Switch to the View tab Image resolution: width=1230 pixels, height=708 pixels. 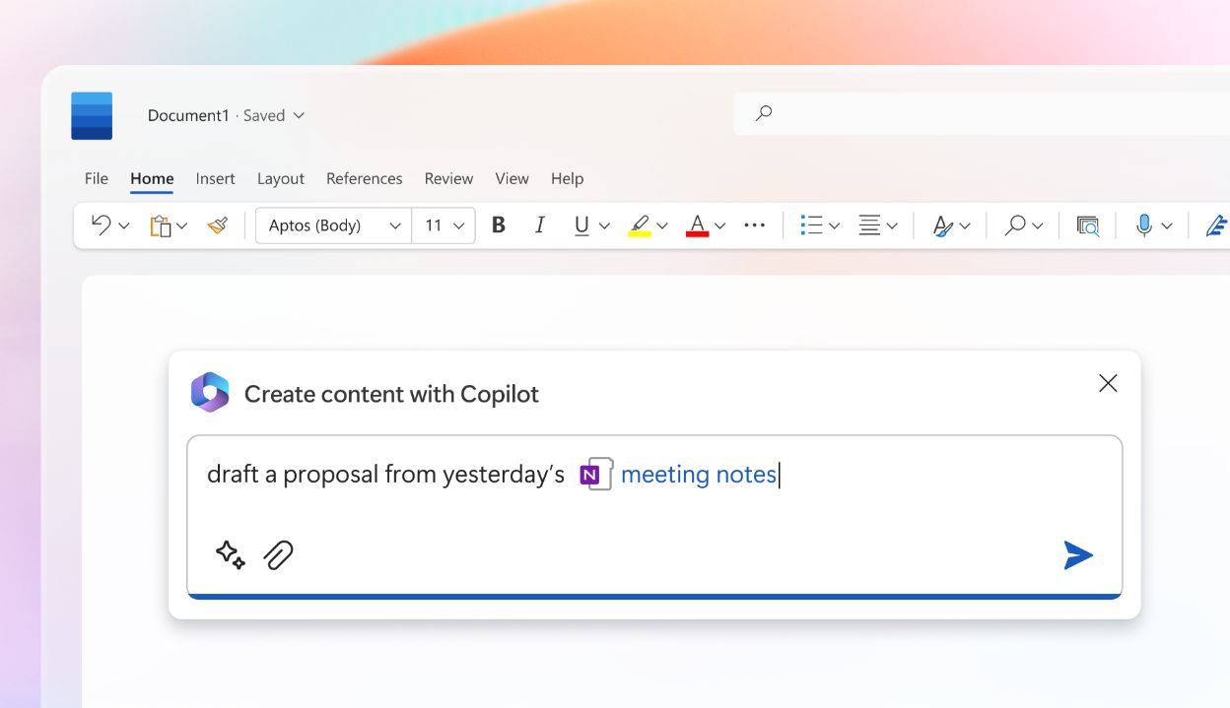click(x=512, y=178)
